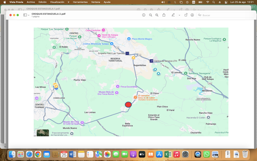The image size is (257, 161).
Task: Toggle the sidebar view button
Action: tap(25, 15)
